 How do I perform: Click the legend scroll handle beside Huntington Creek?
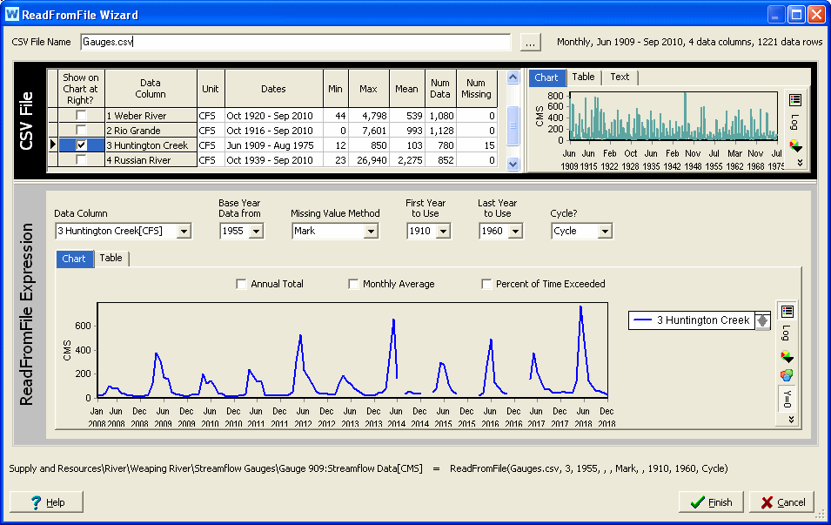pos(762,320)
